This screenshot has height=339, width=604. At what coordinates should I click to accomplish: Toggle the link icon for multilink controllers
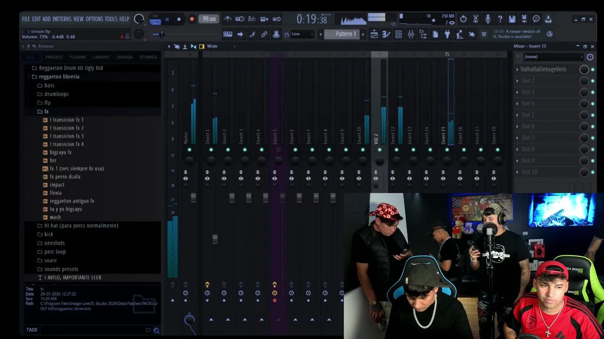point(264,34)
